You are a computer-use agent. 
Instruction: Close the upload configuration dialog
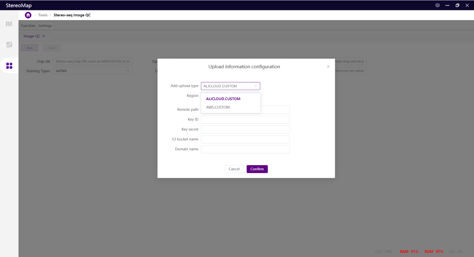coord(328,67)
